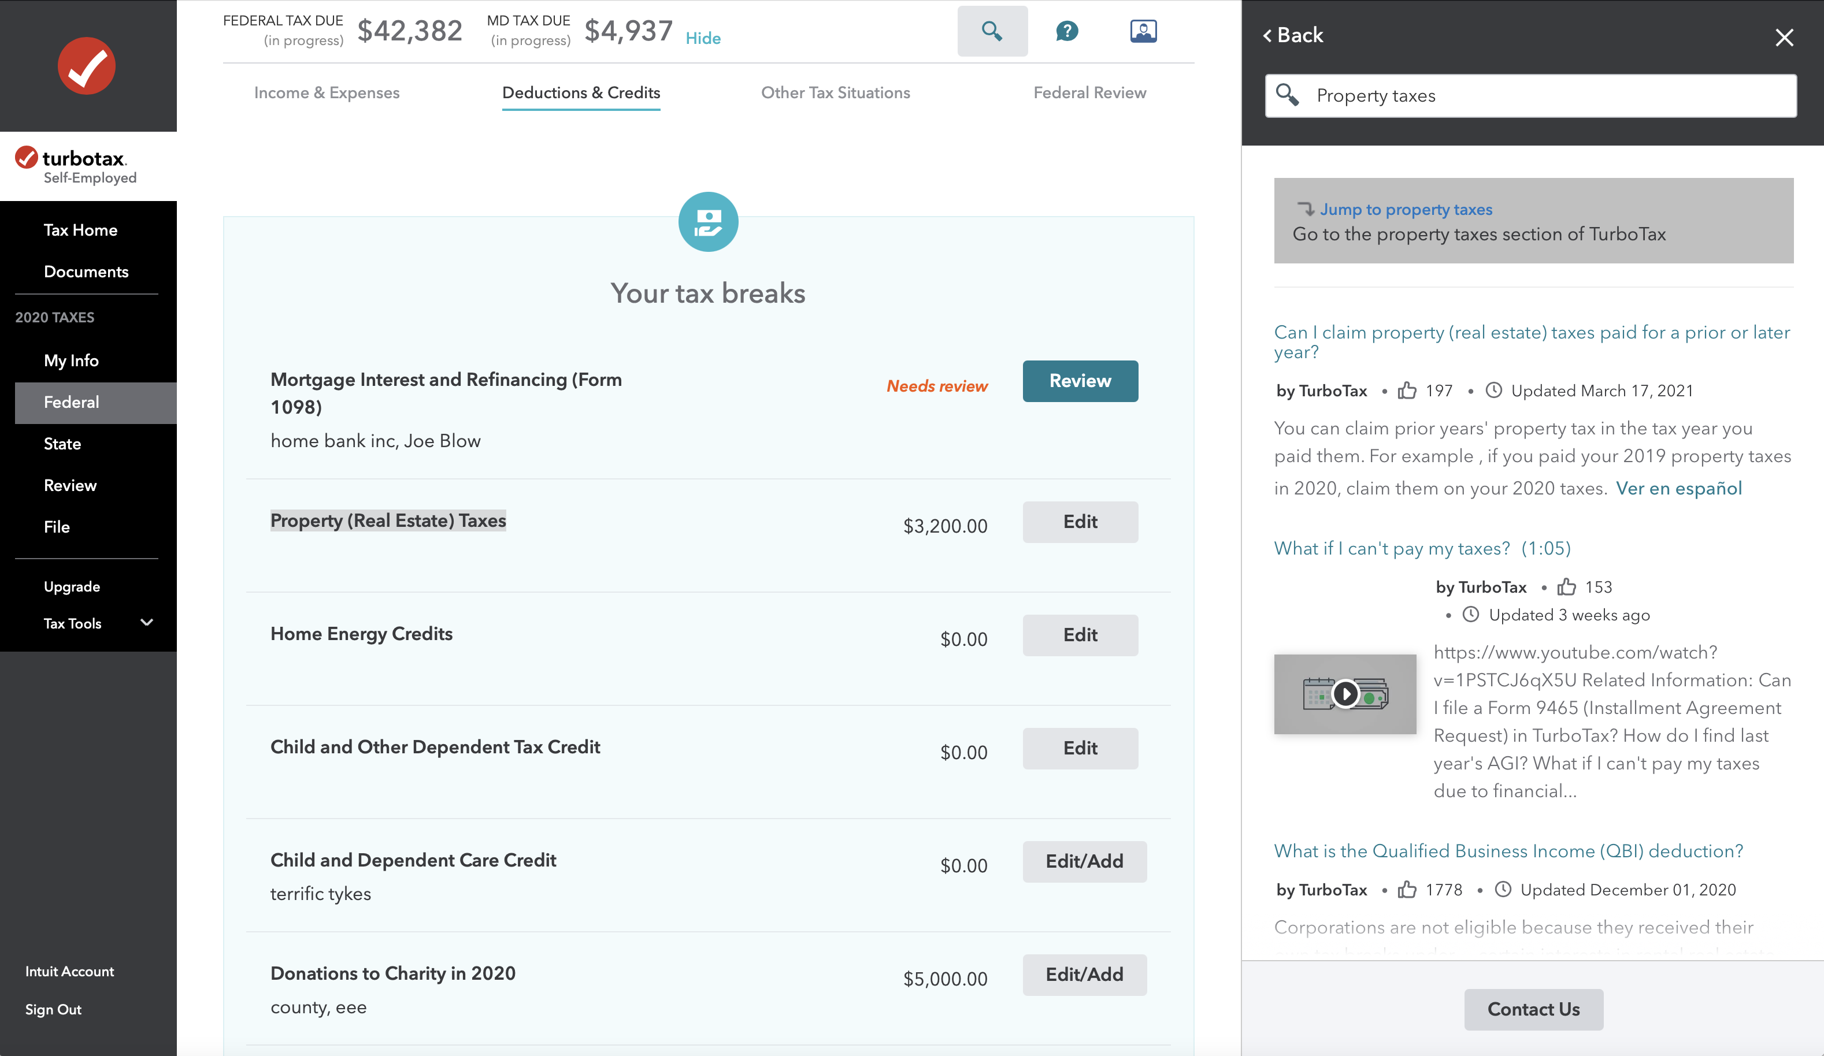Edit Home Energy Credits
This screenshot has width=1824, height=1056.
click(x=1080, y=635)
